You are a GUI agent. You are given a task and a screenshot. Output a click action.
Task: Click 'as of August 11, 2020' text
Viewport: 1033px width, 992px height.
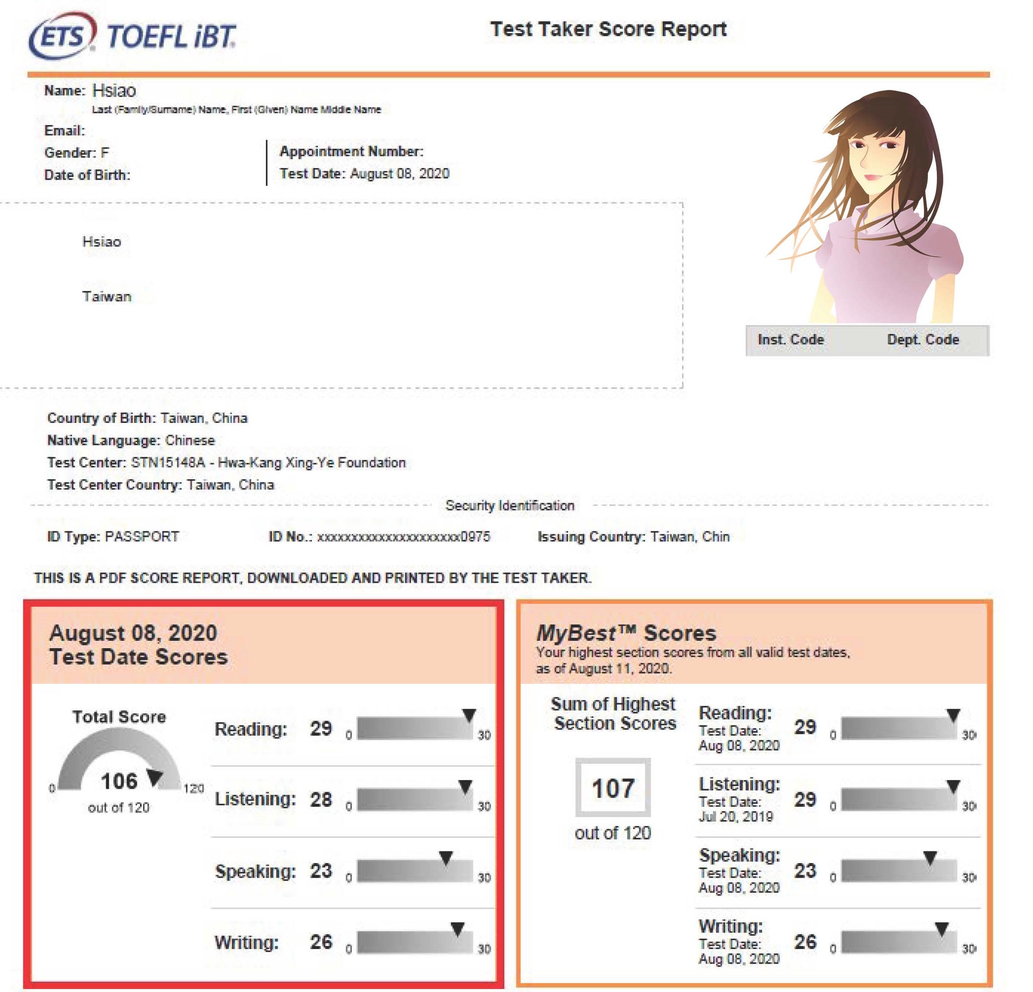pyautogui.click(x=603, y=668)
